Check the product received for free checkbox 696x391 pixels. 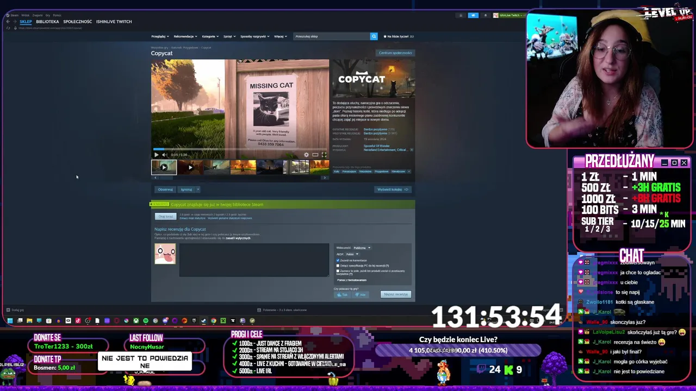[x=338, y=271]
